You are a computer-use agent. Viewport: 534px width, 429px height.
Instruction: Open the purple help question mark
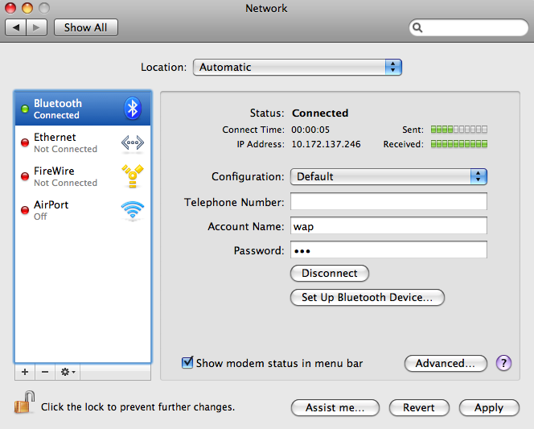(x=504, y=363)
